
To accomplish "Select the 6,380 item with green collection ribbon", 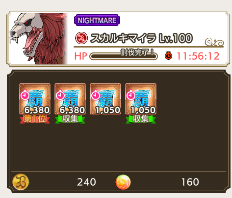I will pos(70,99).
